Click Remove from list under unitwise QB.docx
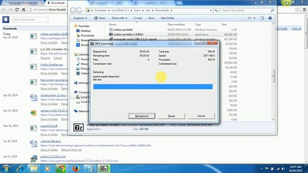Viewport: 308px width, 173px height. (x=71, y=150)
